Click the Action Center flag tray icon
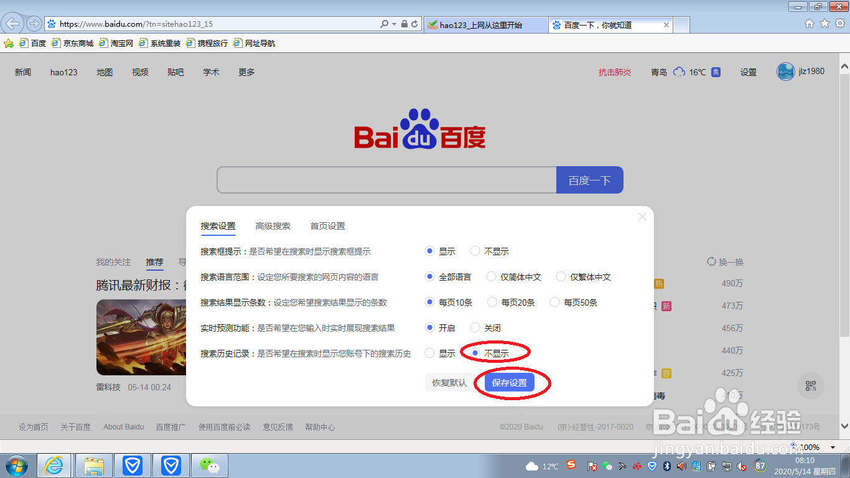The height and width of the screenshot is (478, 850). (x=592, y=466)
